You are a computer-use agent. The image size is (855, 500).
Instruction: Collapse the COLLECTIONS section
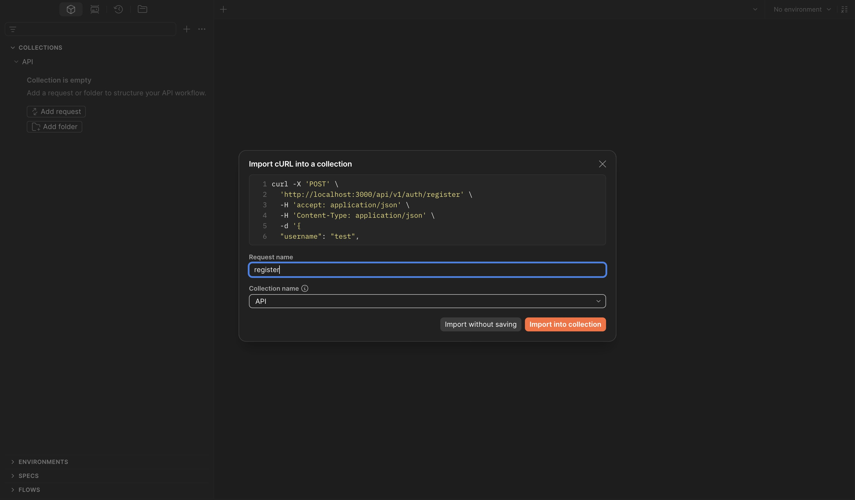pos(13,47)
